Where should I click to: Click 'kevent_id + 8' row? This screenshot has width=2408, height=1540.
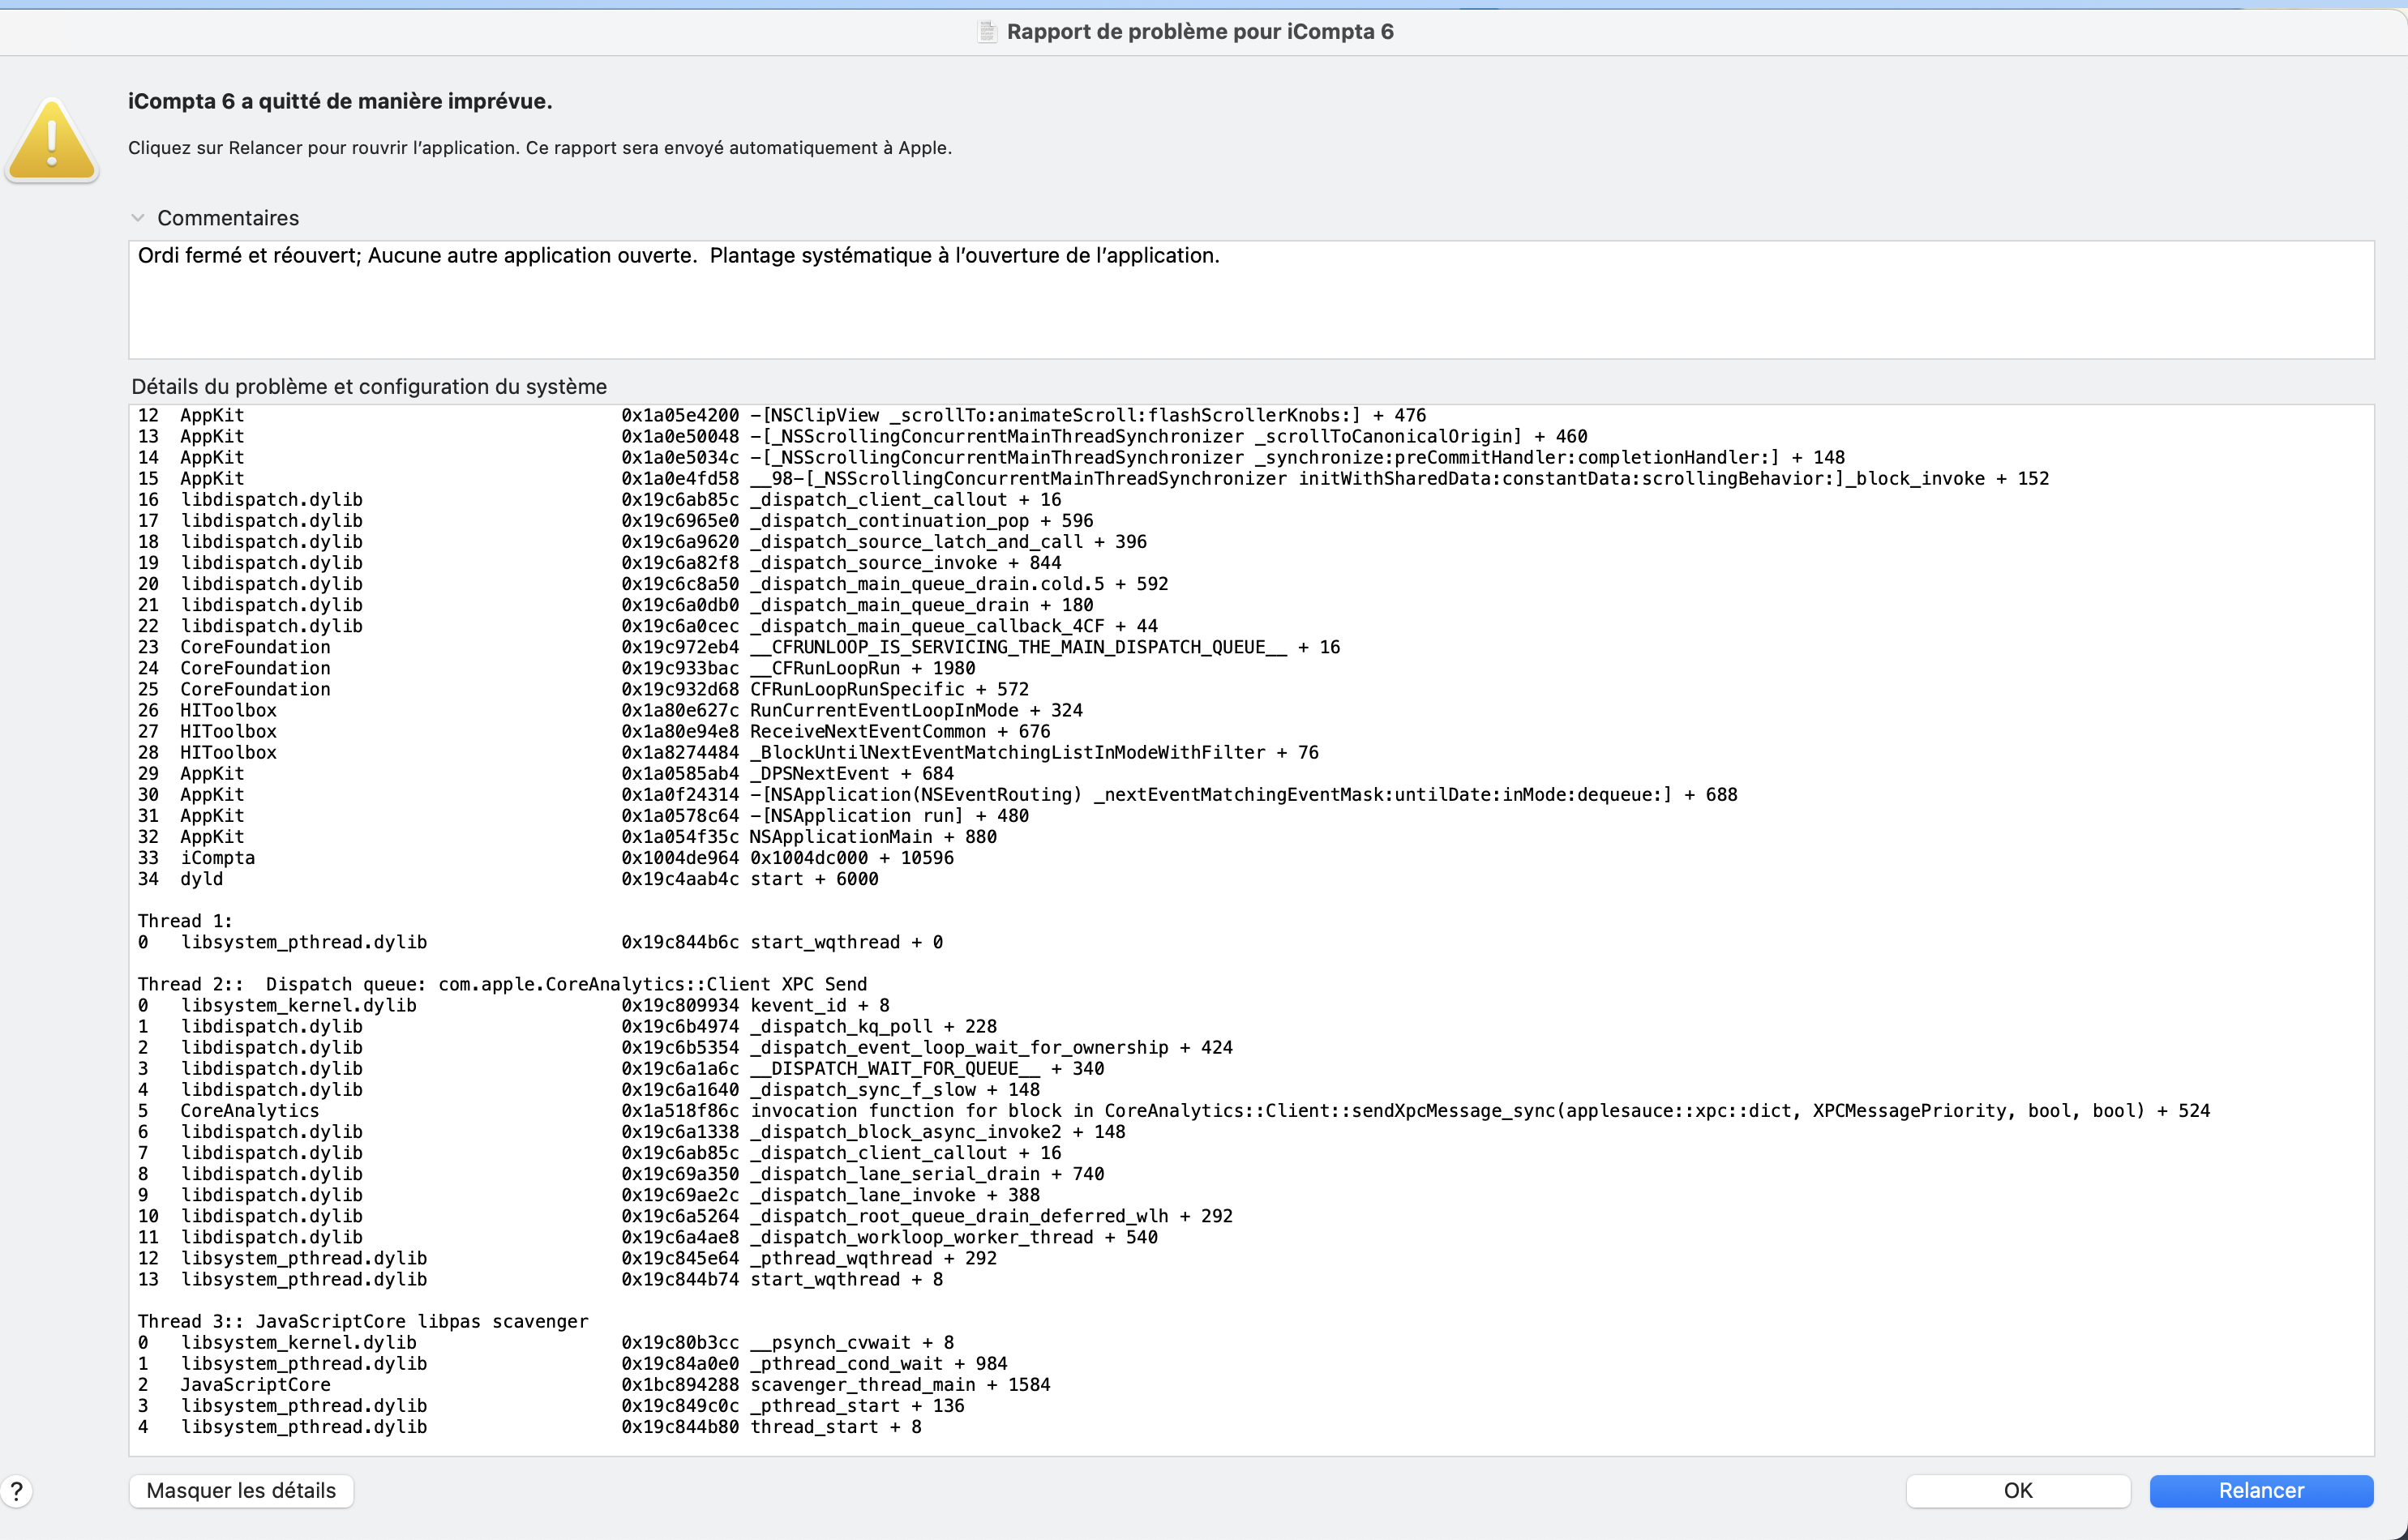coord(514,1005)
